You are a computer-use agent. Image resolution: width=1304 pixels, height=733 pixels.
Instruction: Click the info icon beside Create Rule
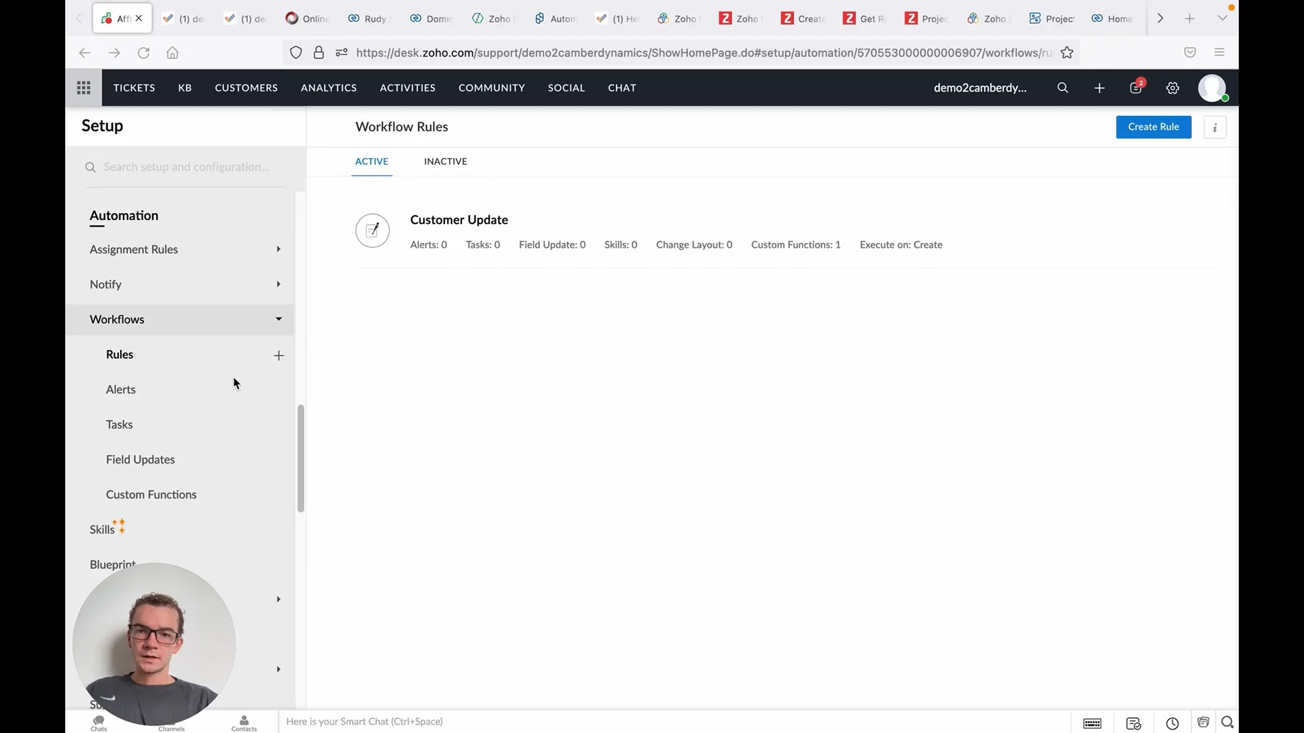1215,127
